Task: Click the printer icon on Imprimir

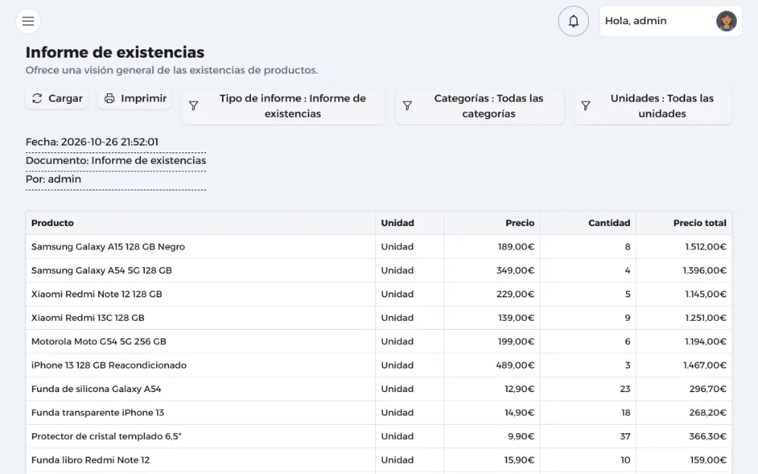Action: point(110,99)
